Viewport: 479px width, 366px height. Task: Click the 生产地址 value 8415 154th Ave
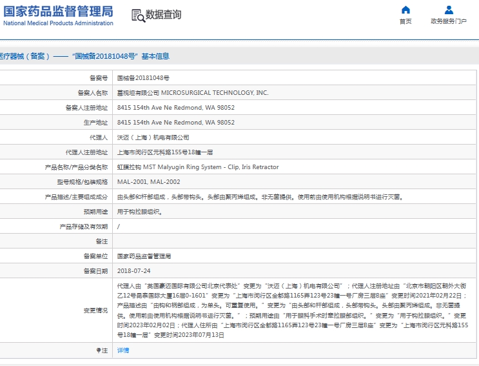coord(176,122)
